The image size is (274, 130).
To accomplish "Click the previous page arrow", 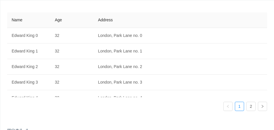I will [228, 106].
